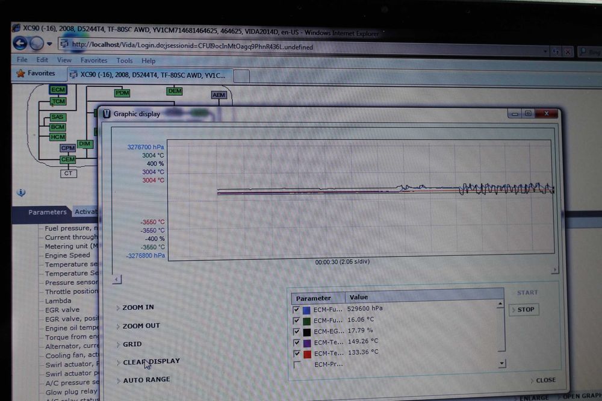The image size is (602, 401).
Task: Select the AEM module node
Action: point(219,95)
